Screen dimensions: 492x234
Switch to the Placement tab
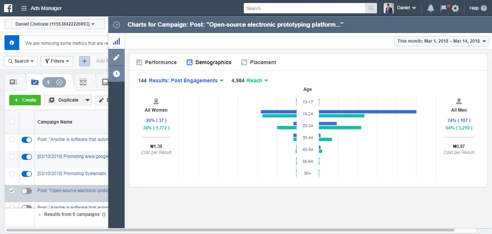tap(259, 62)
